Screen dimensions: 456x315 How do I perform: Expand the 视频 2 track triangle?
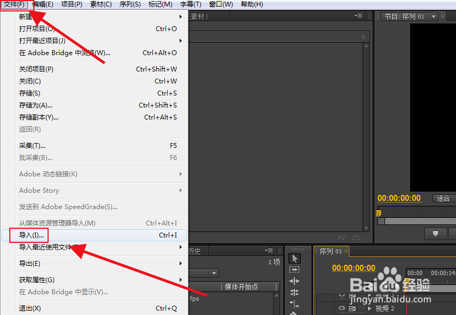click(x=370, y=308)
